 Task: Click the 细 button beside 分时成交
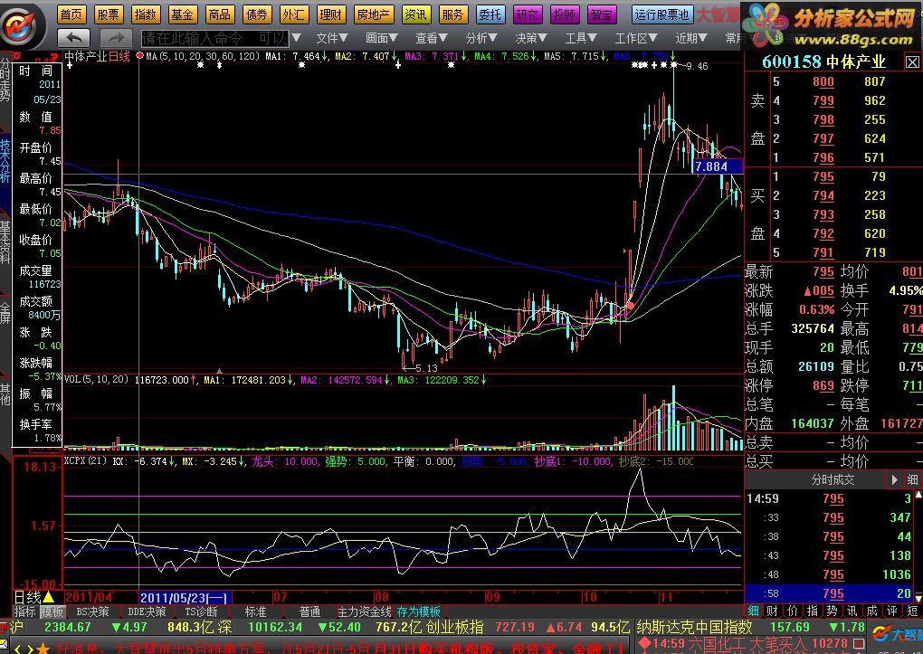912,479
